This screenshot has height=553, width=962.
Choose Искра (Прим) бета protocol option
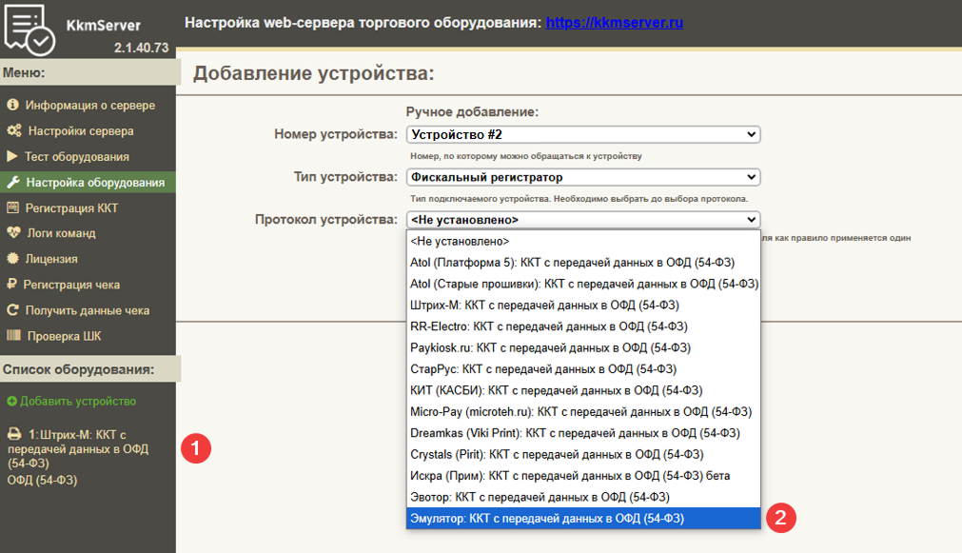tap(583, 476)
